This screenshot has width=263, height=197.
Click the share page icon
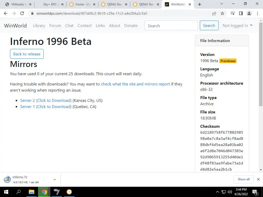click(x=214, y=13)
